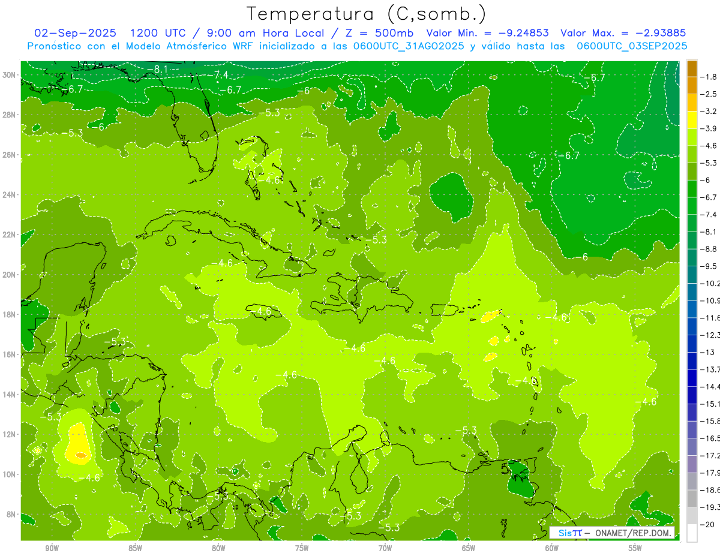Click the "-15.8" legend value
Viewport: 720px width, 556px height.
tap(710, 421)
